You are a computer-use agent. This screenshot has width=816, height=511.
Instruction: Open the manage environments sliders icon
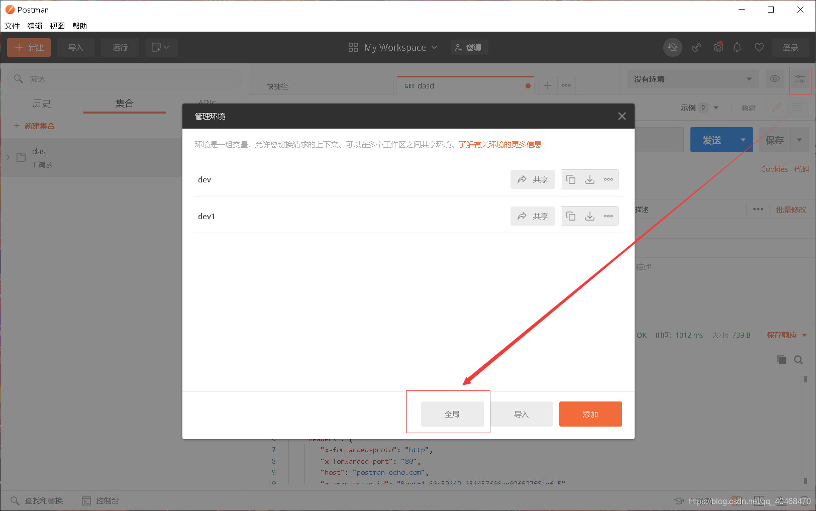(800, 79)
